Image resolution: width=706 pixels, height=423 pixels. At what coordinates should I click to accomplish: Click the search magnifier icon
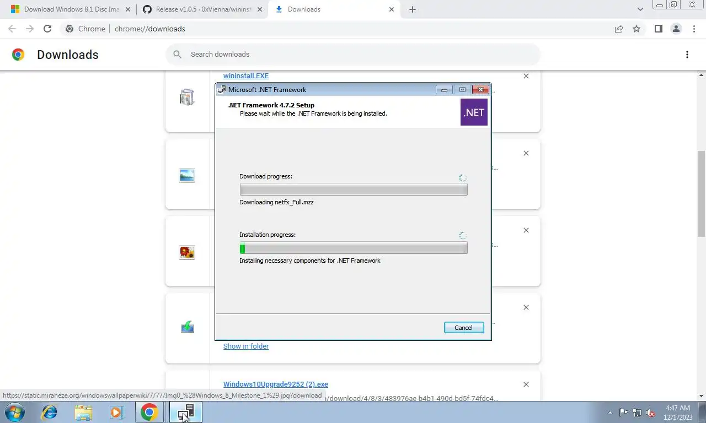(177, 55)
